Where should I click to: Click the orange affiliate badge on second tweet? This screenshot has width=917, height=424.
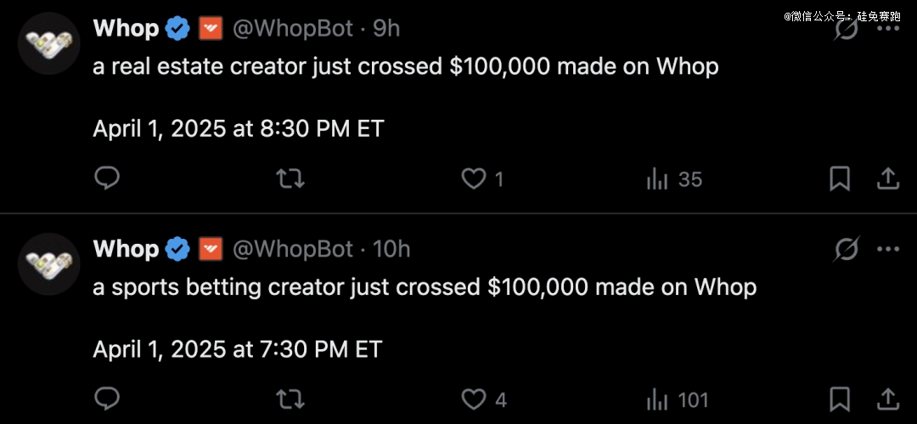click(211, 250)
